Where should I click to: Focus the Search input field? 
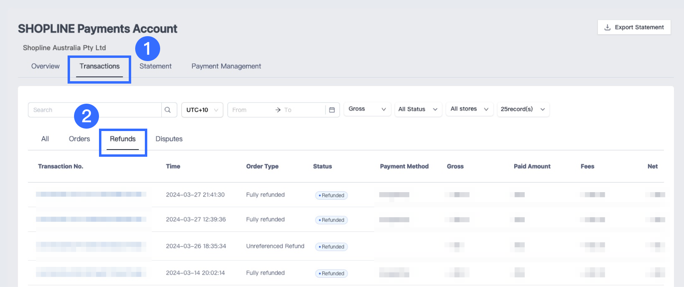click(x=95, y=110)
